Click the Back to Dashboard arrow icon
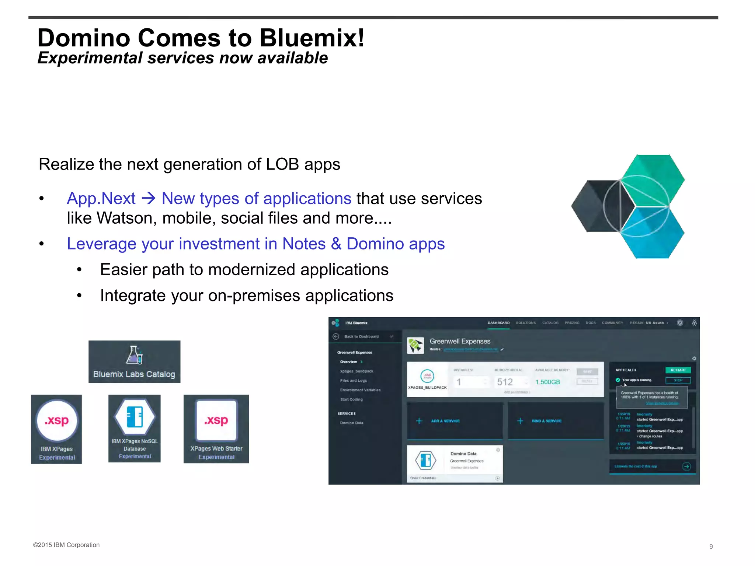This screenshot has height=566, width=755. coord(336,336)
